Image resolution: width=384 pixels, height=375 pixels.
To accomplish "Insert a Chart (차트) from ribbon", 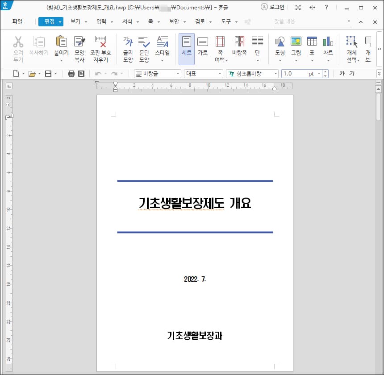I will tap(328, 42).
